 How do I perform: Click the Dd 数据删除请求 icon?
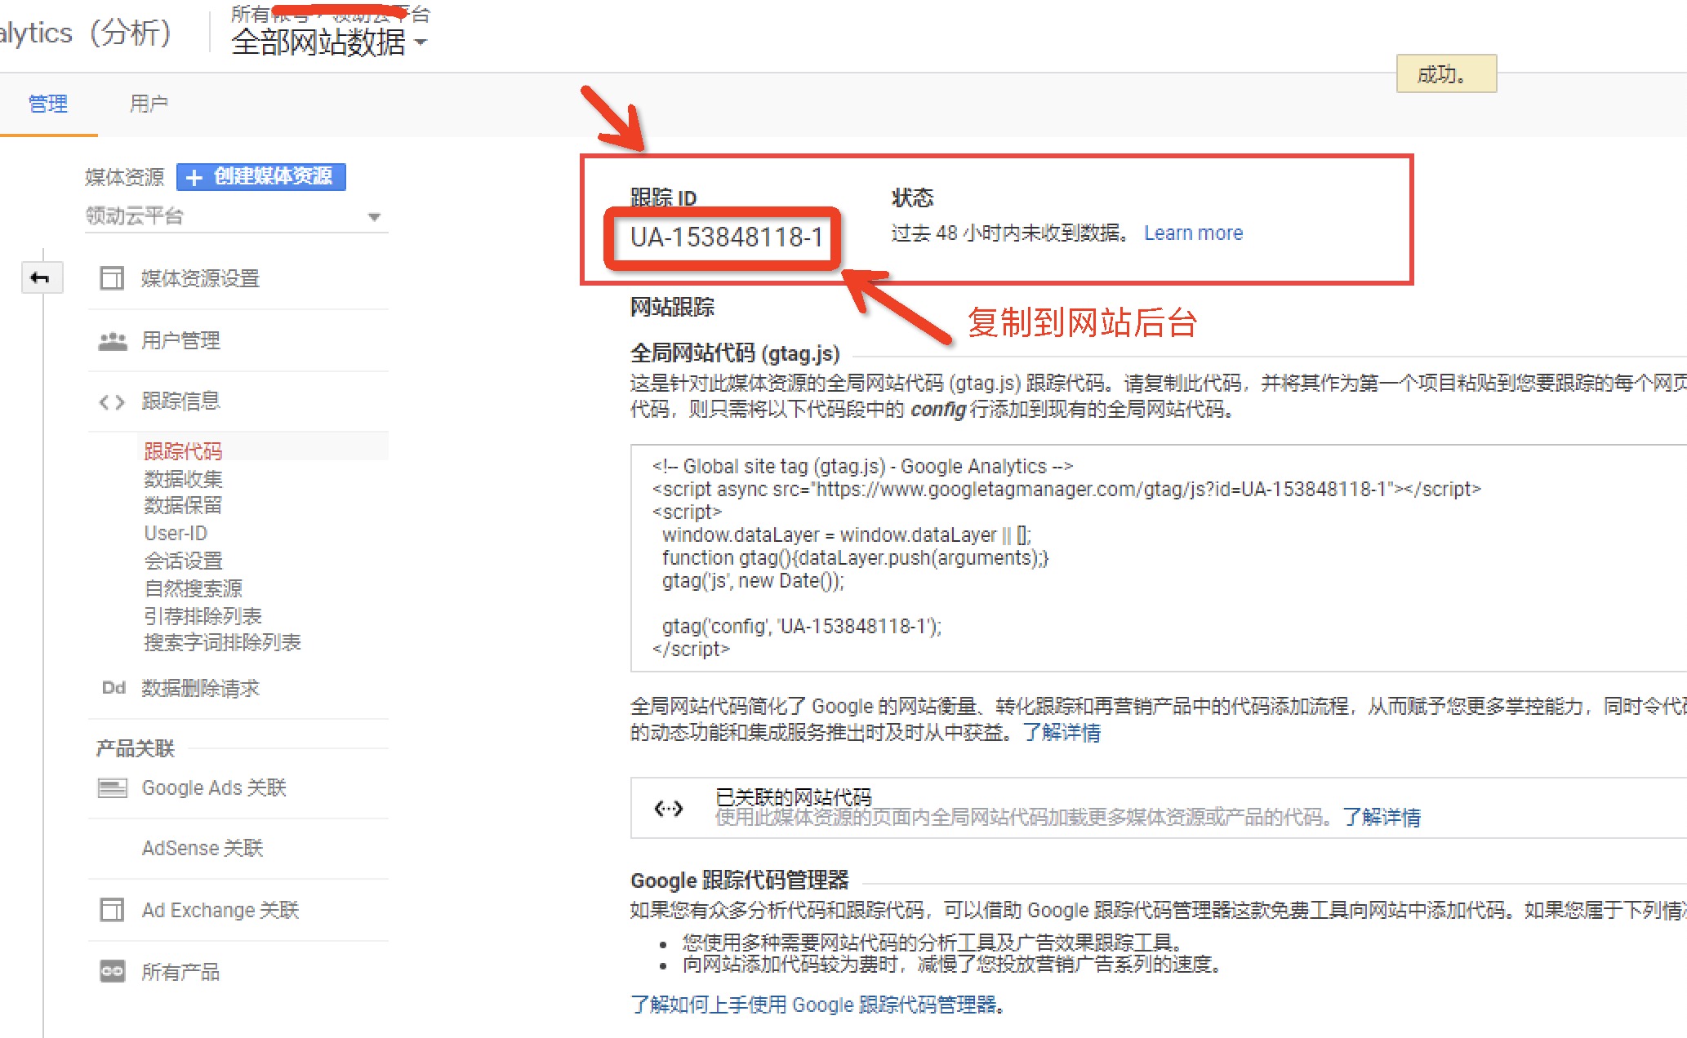[x=114, y=688]
